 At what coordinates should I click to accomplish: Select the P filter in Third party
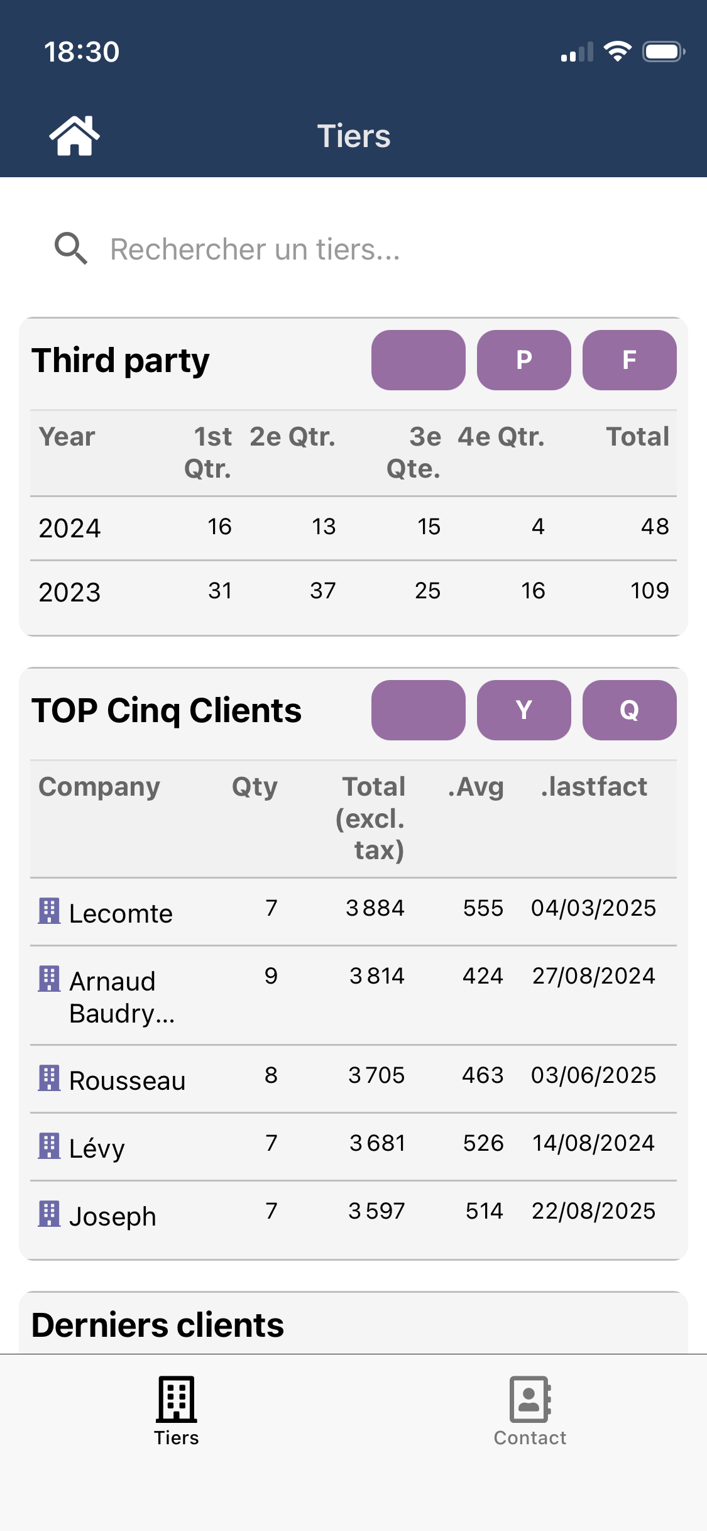point(523,360)
